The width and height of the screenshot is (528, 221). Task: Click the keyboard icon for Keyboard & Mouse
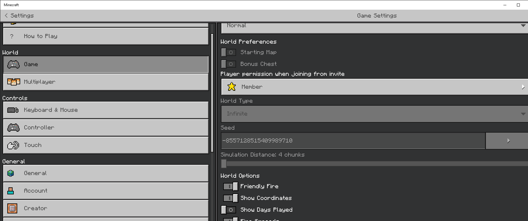pyautogui.click(x=13, y=110)
